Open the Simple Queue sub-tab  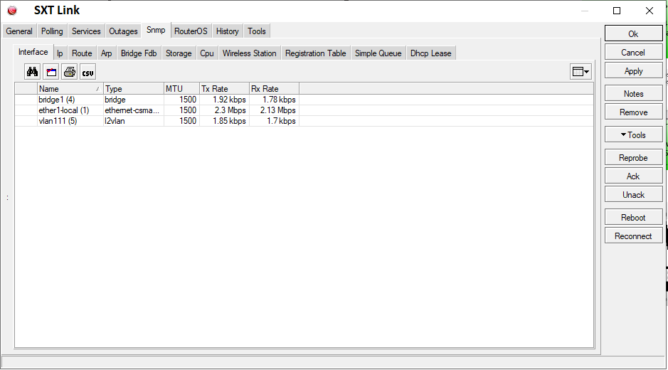378,53
